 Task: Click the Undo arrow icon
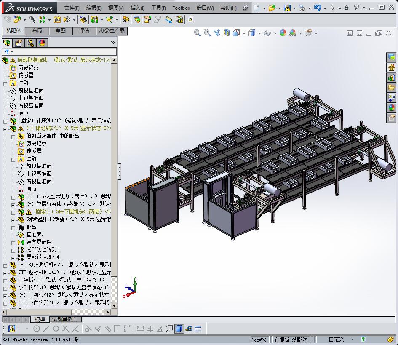[317, 8]
